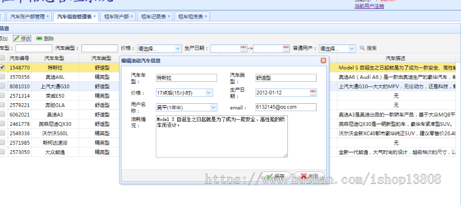The height and width of the screenshot is (205, 461).
Task: Open the start date calendar picker in filter bar
Action: [x=243, y=49]
